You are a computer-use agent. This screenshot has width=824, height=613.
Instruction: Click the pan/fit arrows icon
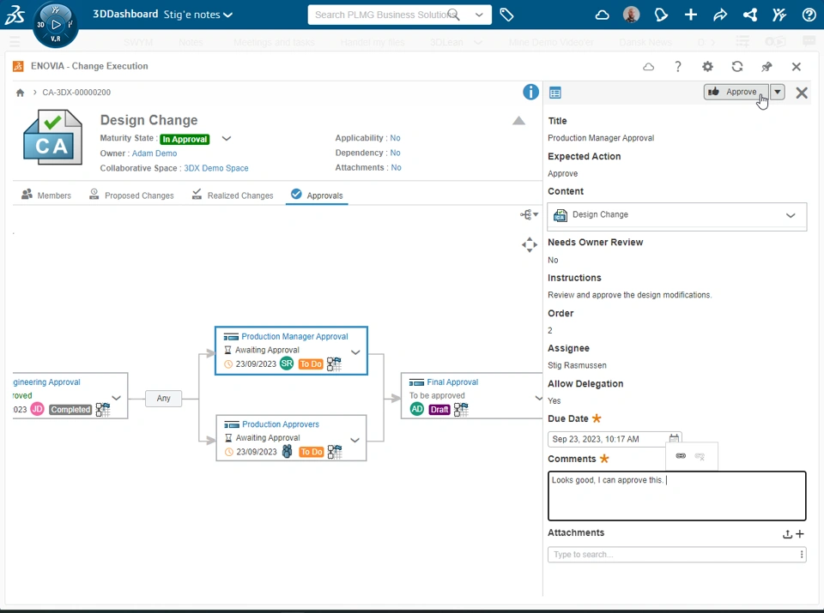tap(530, 244)
